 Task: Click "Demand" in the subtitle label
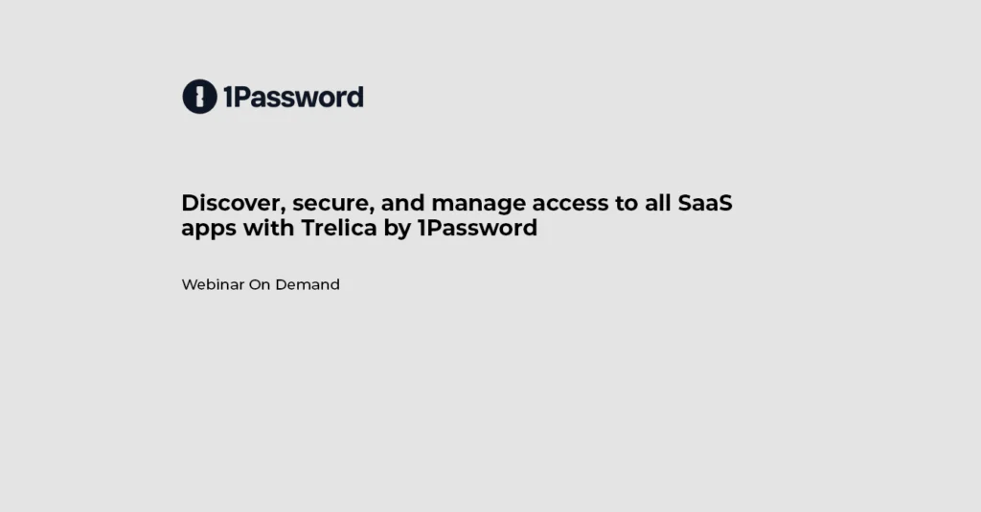click(x=308, y=284)
